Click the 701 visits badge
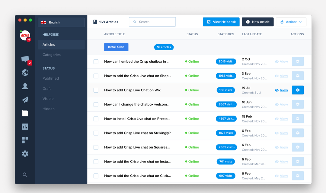 pos(225,161)
